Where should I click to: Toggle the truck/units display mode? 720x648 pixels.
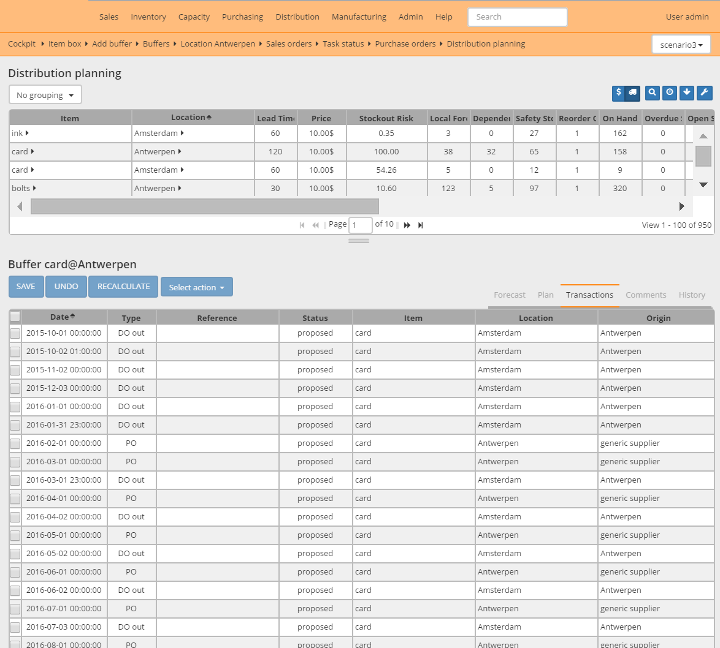pyautogui.click(x=633, y=93)
